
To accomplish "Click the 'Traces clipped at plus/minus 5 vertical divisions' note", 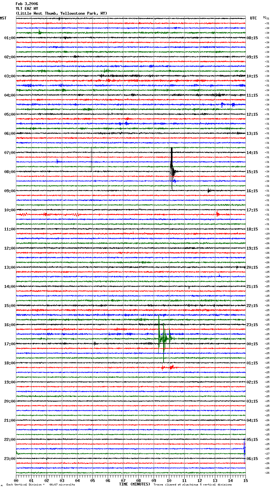I will pyautogui.click(x=193, y=485).
